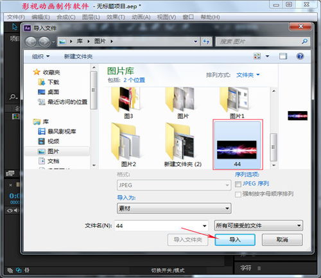The width and height of the screenshot is (321, 278).
Task: Click the 导入文件夹 button
Action: coord(188,239)
